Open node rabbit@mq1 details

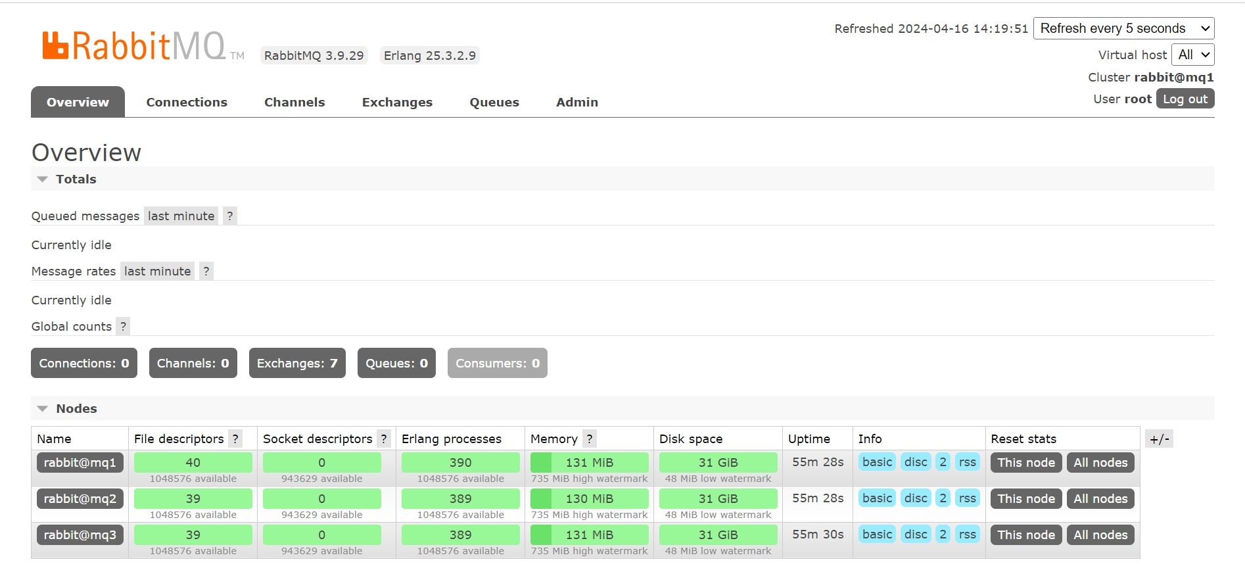80,462
